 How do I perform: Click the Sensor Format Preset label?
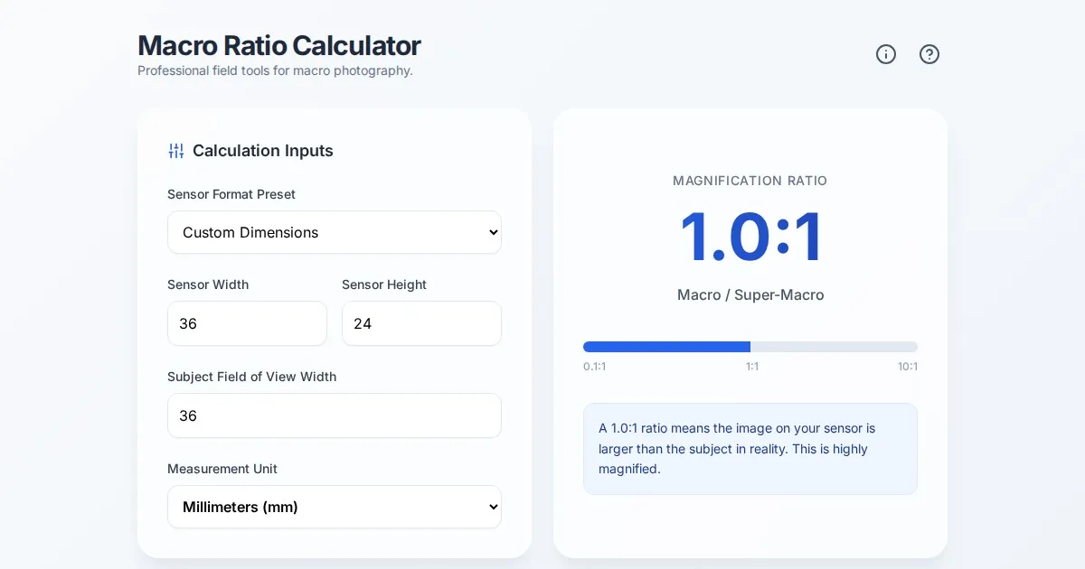coord(231,194)
